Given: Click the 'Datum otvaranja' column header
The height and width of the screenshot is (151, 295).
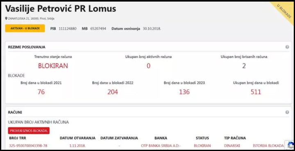Looking at the screenshot, I should pyautogui.click(x=77, y=138).
